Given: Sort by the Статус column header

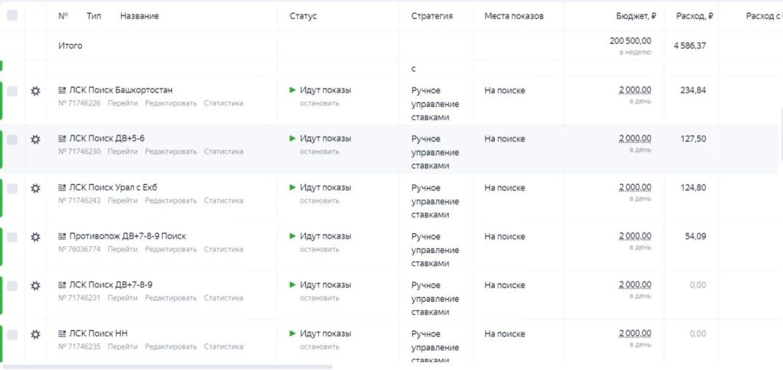Looking at the screenshot, I should point(303,16).
